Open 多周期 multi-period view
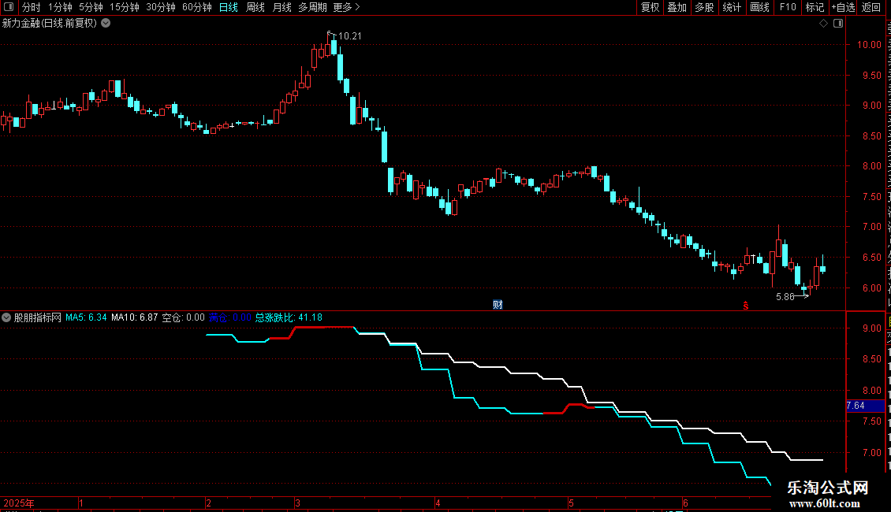This screenshot has height=512, width=891. point(312,7)
